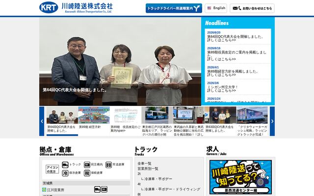Click the 茨城県 prefecture header
The height and width of the screenshot is (196, 314).
point(86,183)
